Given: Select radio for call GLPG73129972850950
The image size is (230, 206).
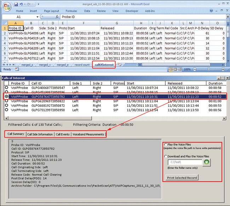Looking at the screenshot, I should 6,110.
